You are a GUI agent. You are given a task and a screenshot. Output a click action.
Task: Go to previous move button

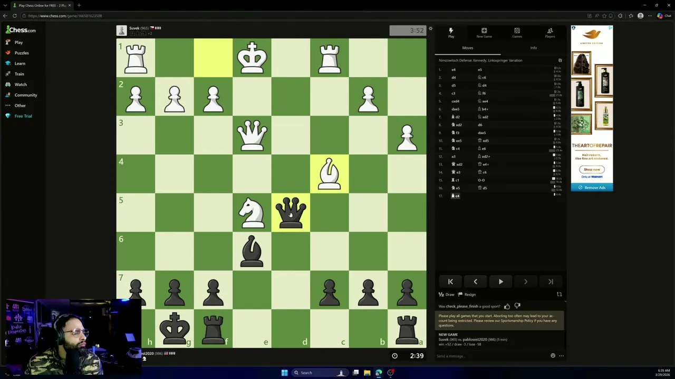tap(475, 282)
